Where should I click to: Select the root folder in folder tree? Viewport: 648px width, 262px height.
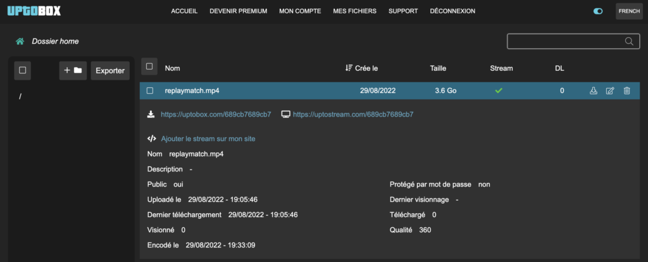tap(21, 97)
